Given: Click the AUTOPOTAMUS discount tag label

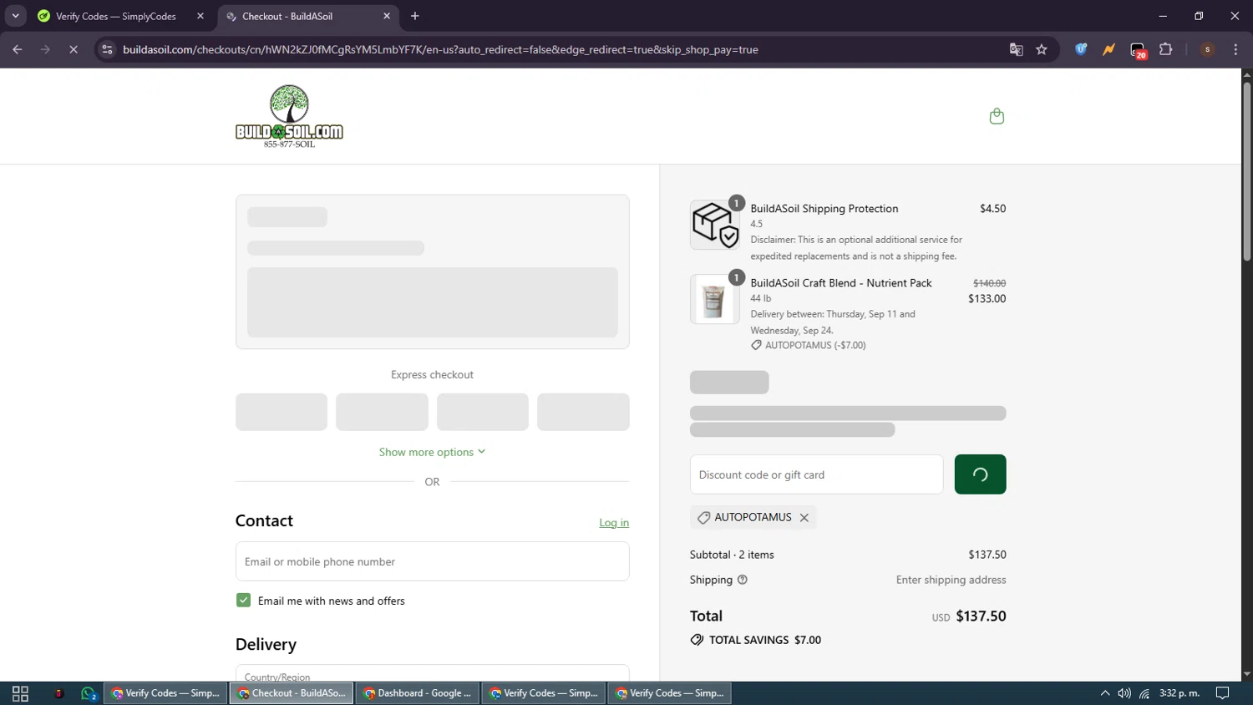Looking at the screenshot, I should [753, 518].
